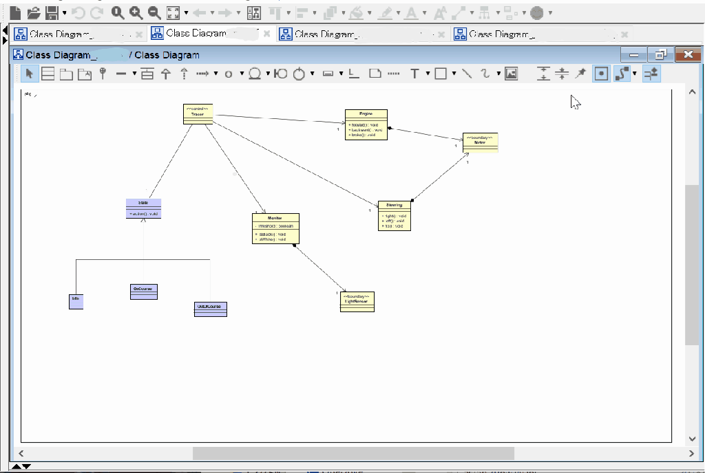Open a file with the folder icon
This screenshot has height=473, width=705.
click(x=33, y=13)
